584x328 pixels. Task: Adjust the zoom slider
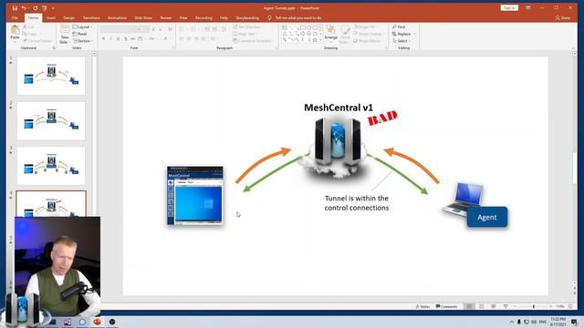533,306
